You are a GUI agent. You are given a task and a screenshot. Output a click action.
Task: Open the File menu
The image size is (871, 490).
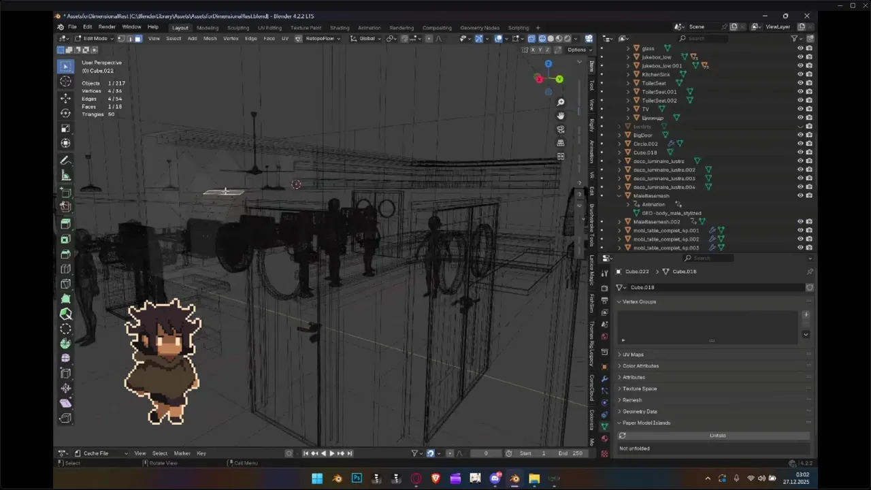[72, 27]
